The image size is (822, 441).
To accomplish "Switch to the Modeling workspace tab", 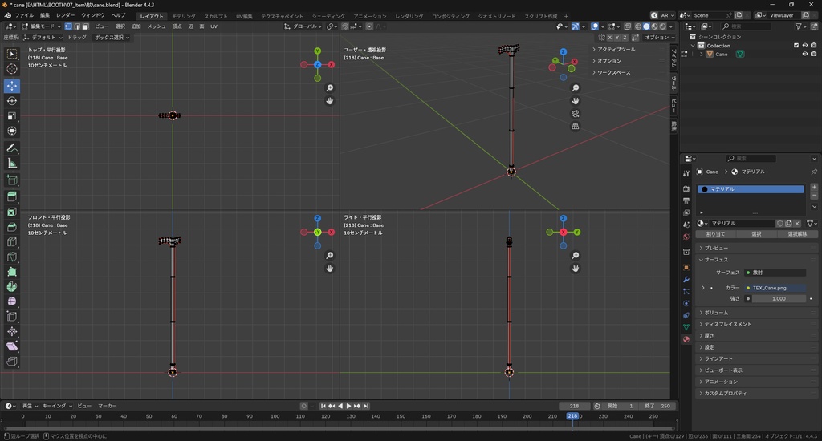I will (184, 16).
